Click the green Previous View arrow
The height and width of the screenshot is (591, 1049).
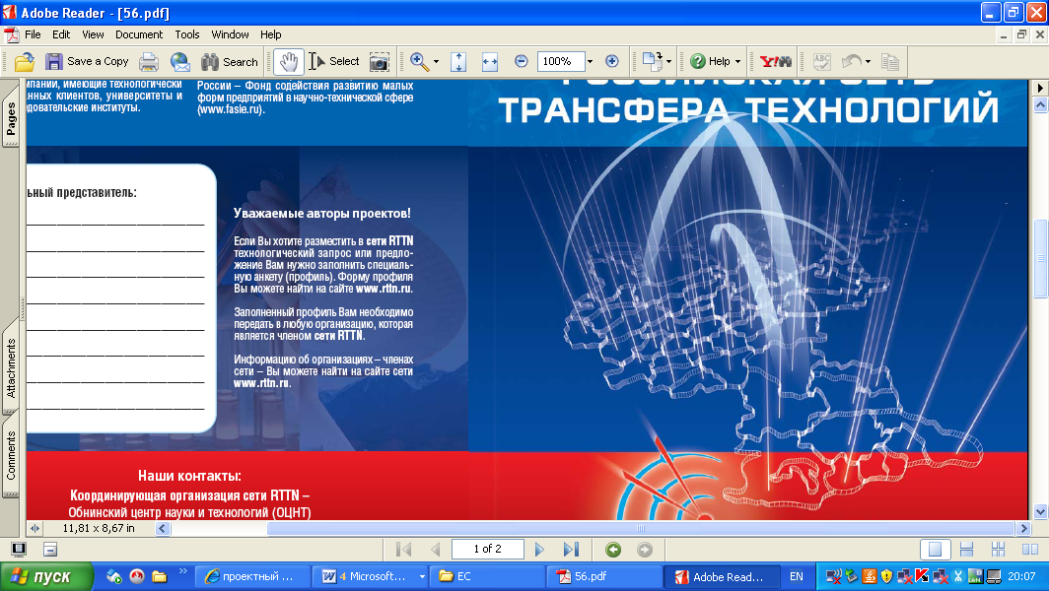click(613, 550)
